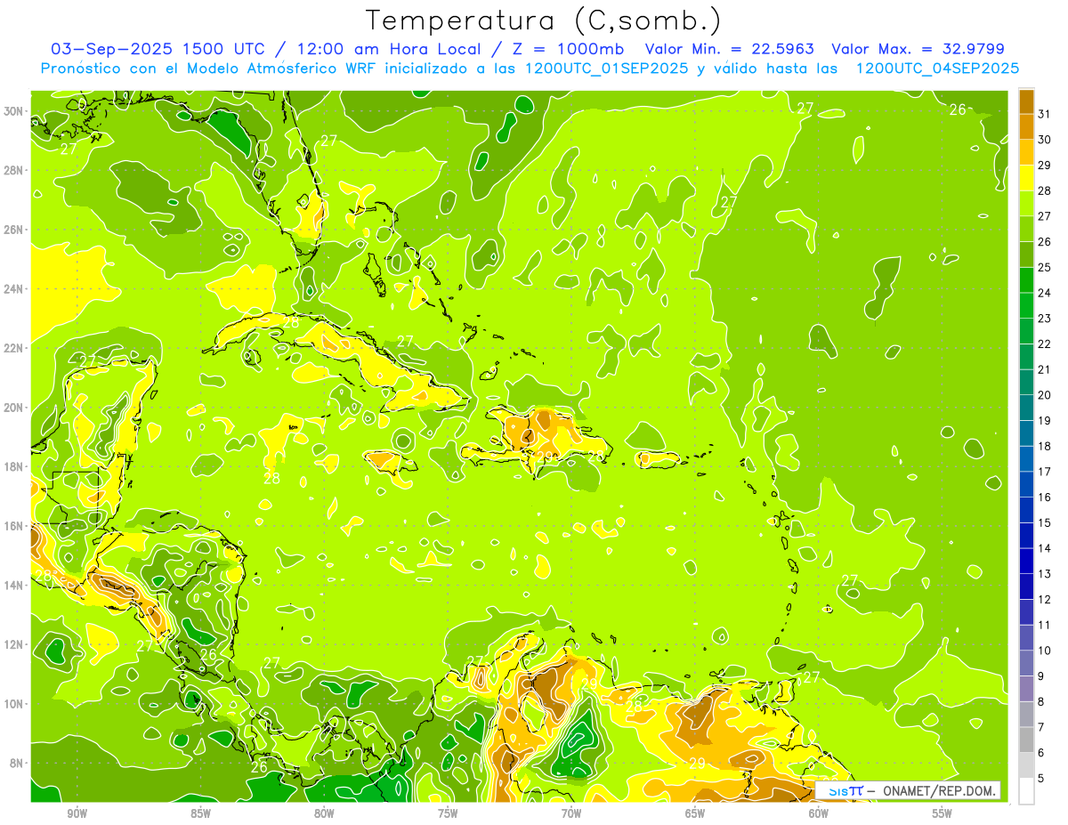Click longitude axis label "70W"
The image size is (1068, 825).
coord(571,813)
